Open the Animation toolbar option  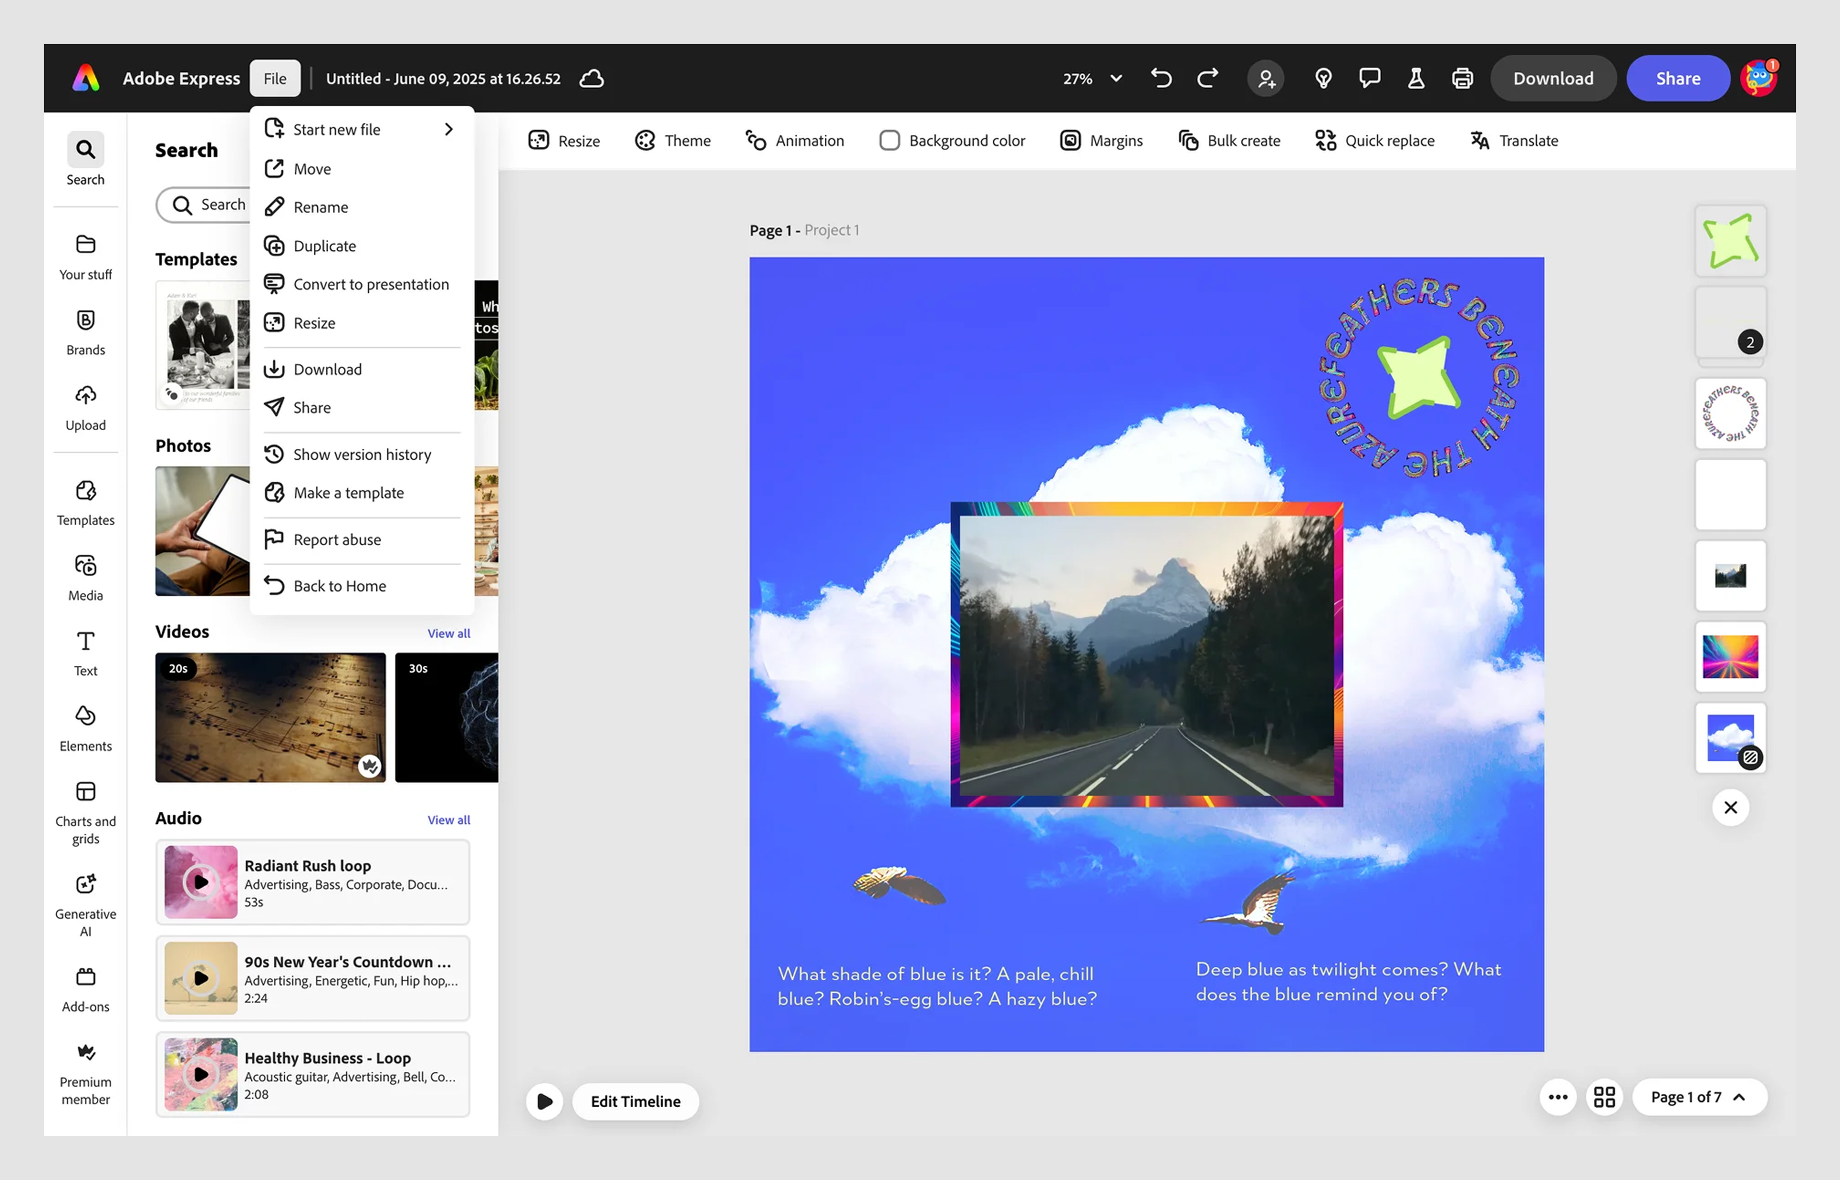794,140
